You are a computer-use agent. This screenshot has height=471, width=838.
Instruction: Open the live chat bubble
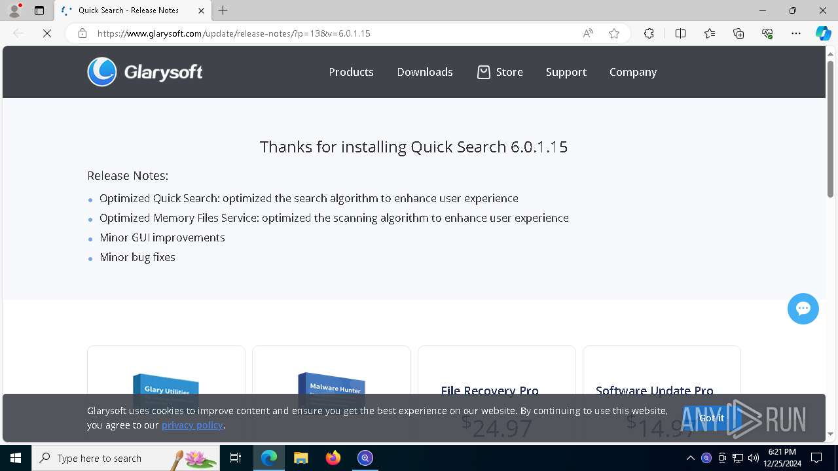coord(803,309)
